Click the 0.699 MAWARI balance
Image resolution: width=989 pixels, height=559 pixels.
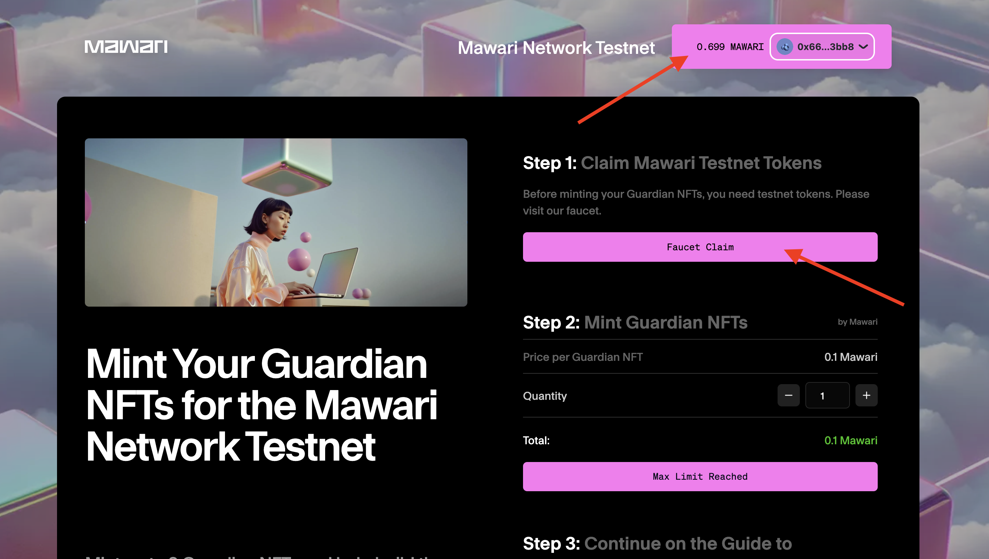(x=730, y=47)
